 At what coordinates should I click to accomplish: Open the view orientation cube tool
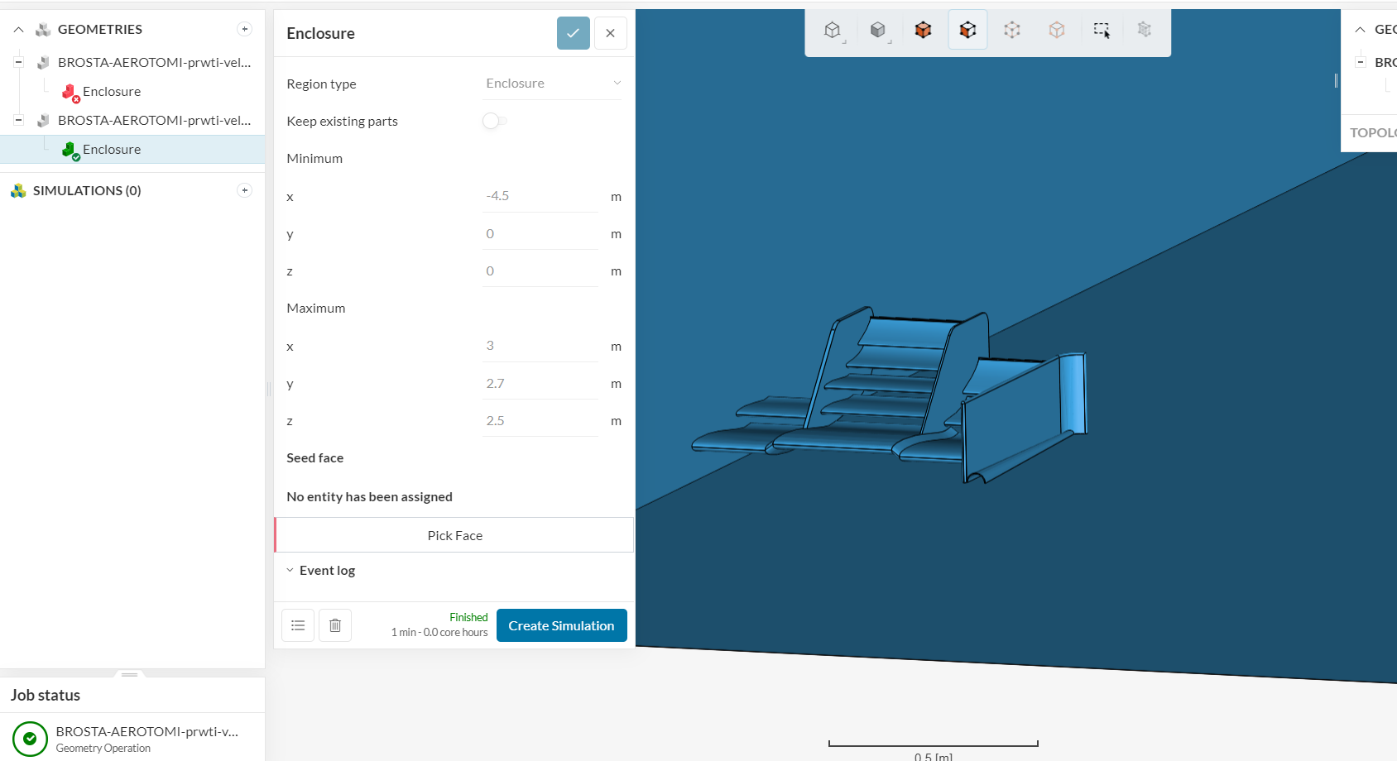tap(833, 31)
